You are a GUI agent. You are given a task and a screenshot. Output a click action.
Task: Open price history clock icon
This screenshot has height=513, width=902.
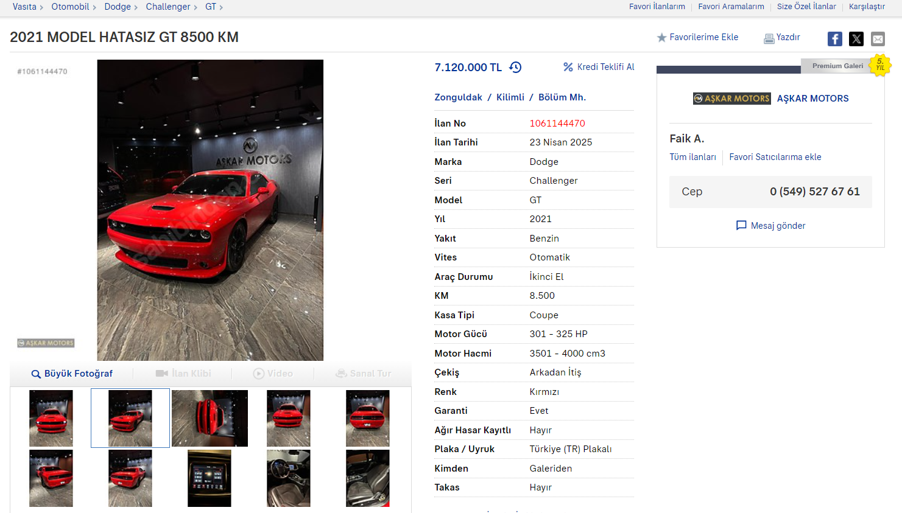coord(515,67)
